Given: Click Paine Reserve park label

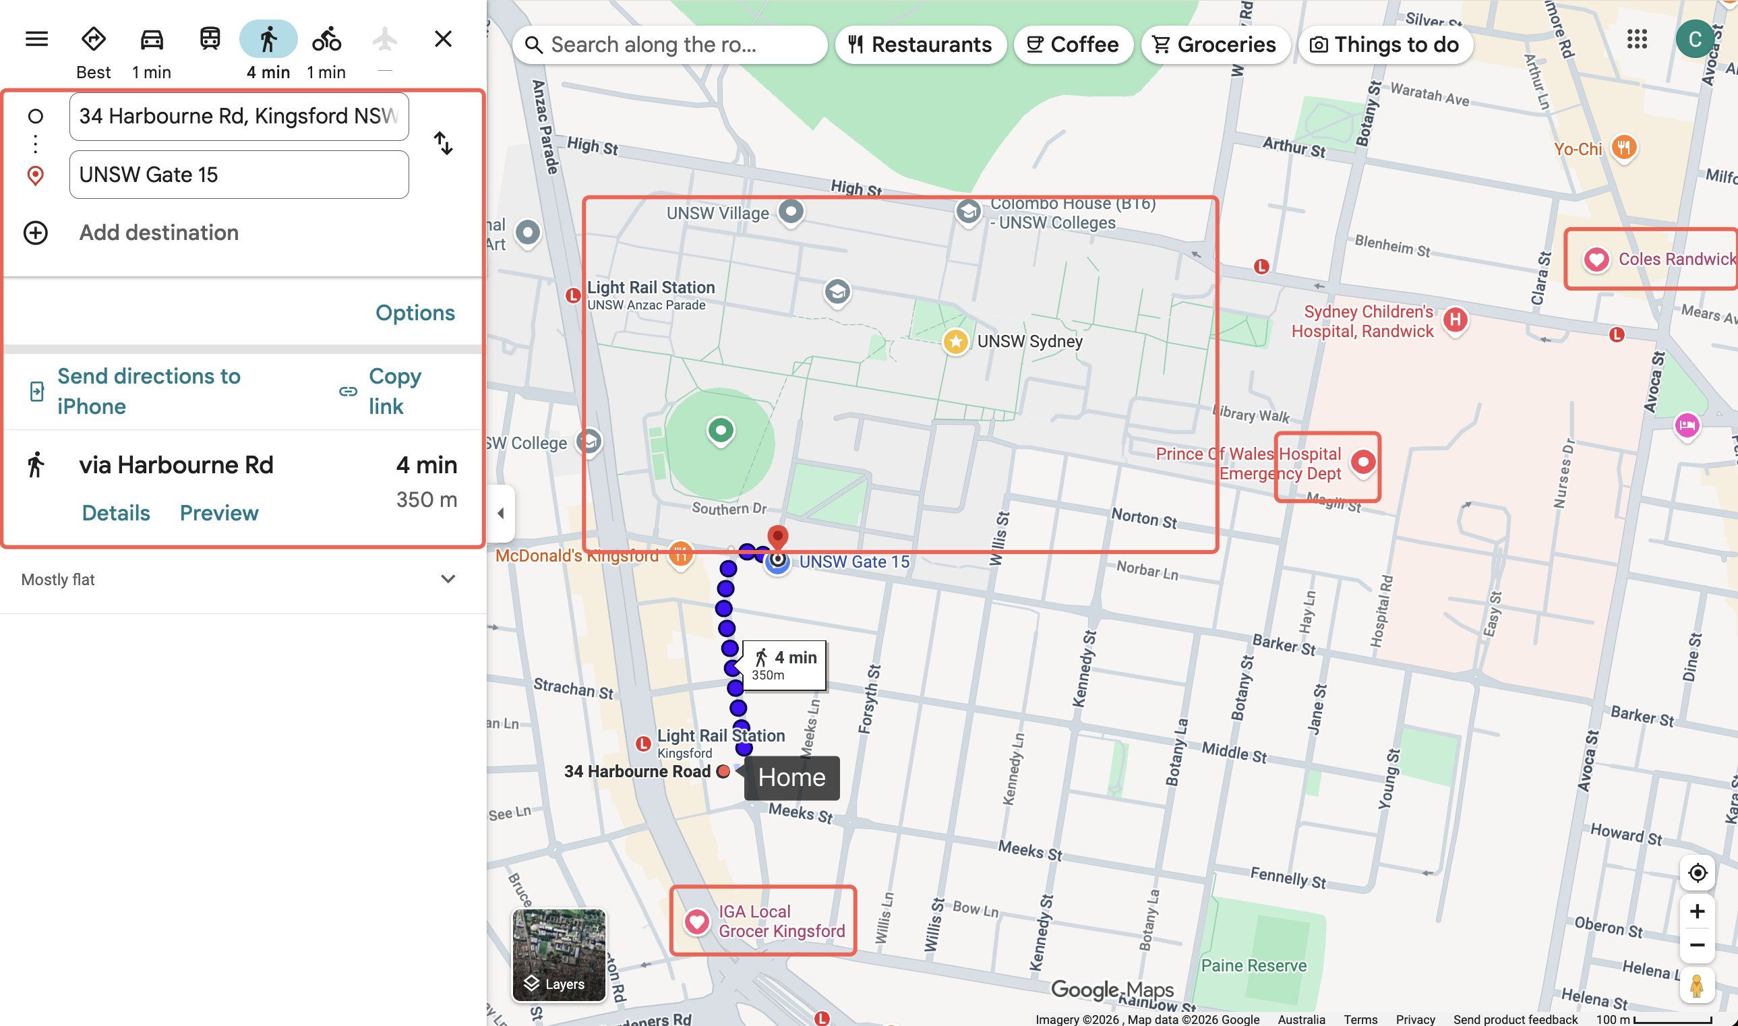Looking at the screenshot, I should [x=1253, y=966].
